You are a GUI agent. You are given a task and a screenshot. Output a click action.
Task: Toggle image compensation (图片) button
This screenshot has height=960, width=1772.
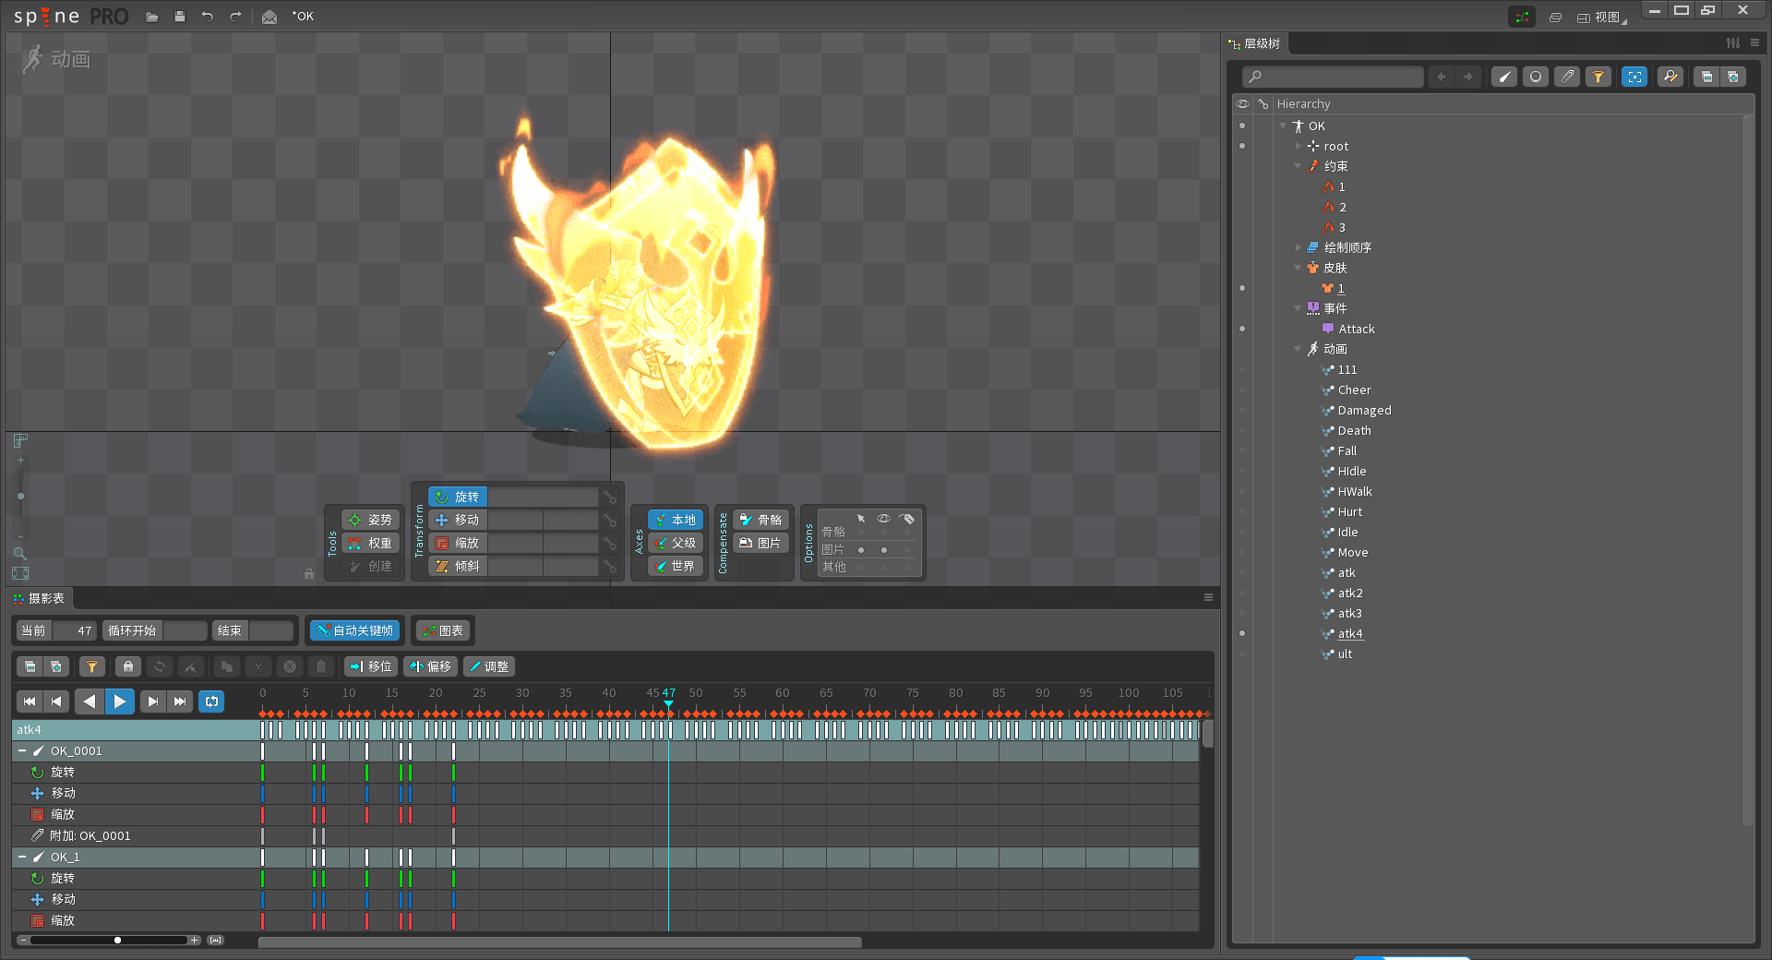coord(761,543)
